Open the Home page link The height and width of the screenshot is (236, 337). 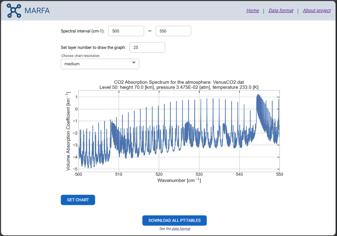[253, 10]
